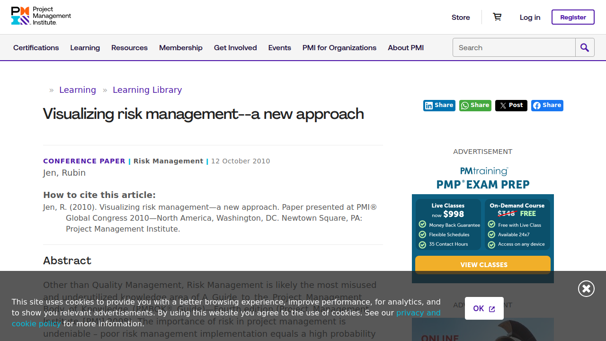Viewport: 606px width, 341px height.
Task: Click the article title heading
Action: click(204, 114)
